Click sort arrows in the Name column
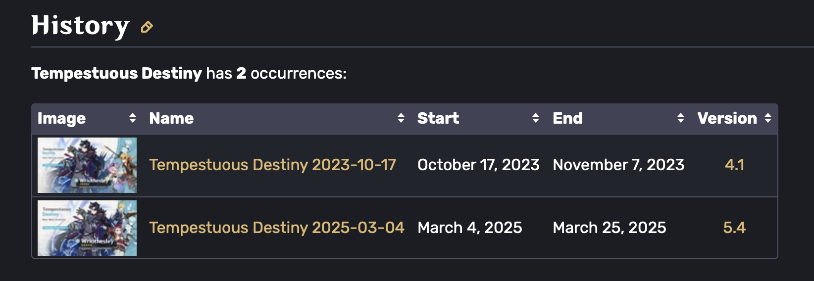This screenshot has width=814, height=281. pyautogui.click(x=401, y=118)
